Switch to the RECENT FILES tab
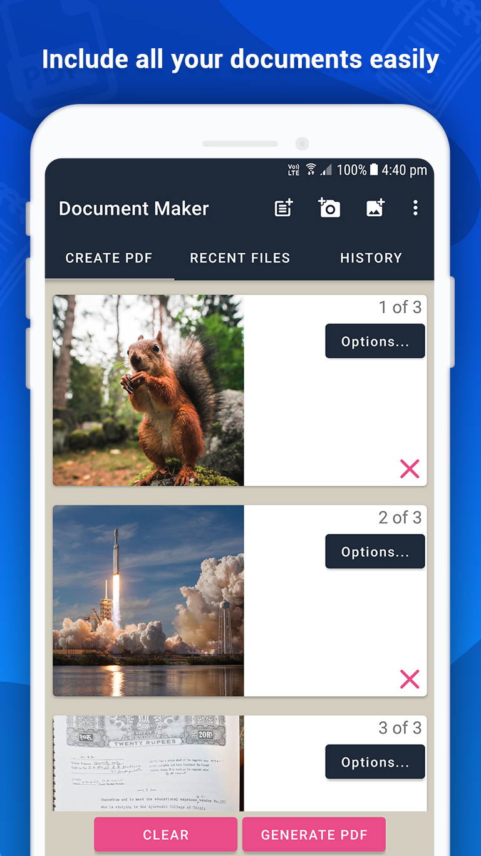This screenshot has height=856, width=481. [x=240, y=258]
